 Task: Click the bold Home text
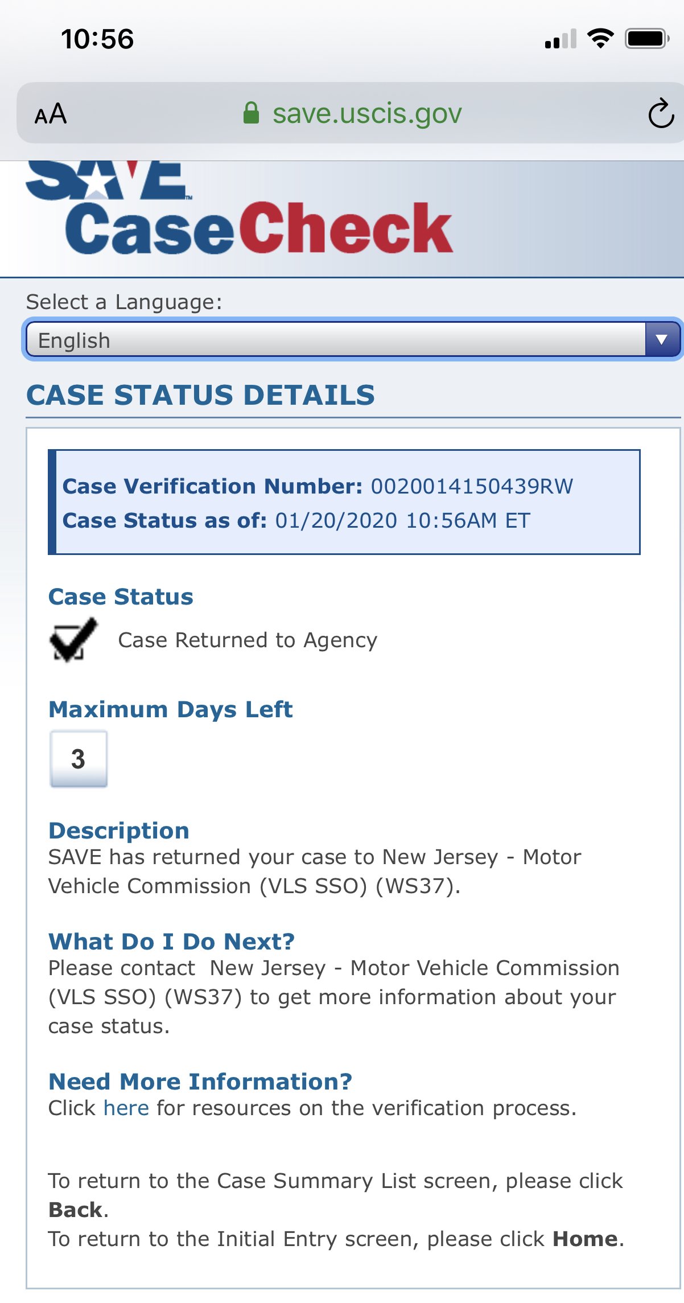pyautogui.click(x=585, y=1239)
